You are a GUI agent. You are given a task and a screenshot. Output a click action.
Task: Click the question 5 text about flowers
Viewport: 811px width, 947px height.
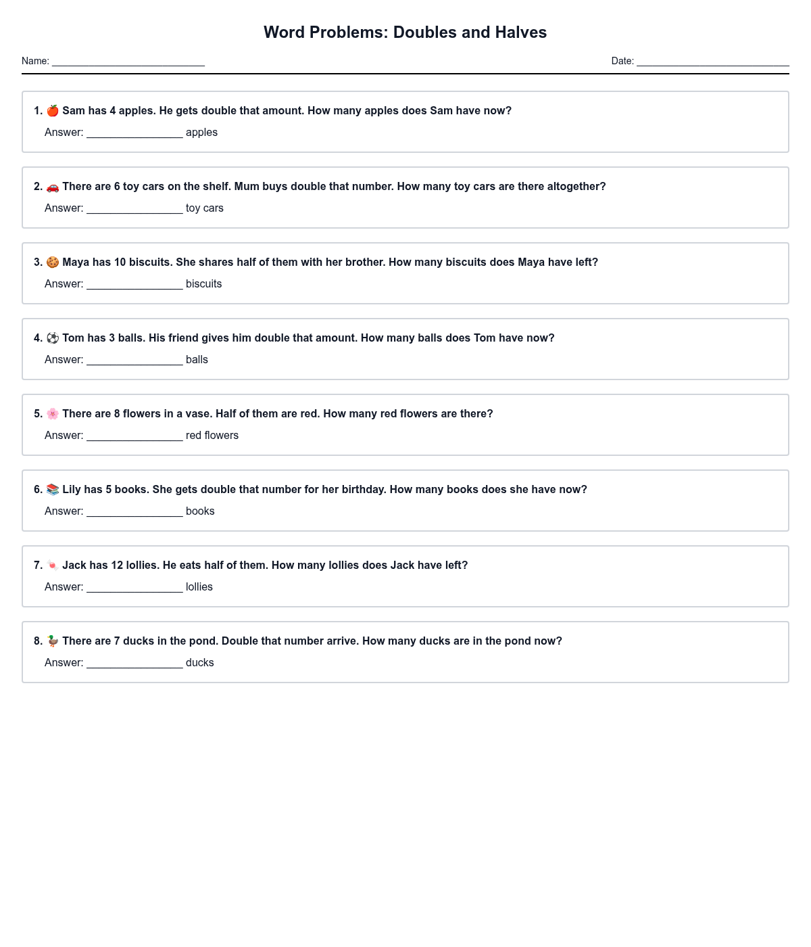[277, 414]
